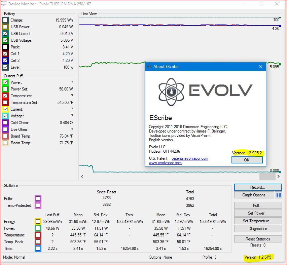Viewport: 287px width, 265px height.
Task: Click the About EScribe dialog title icon
Action: coord(149,67)
